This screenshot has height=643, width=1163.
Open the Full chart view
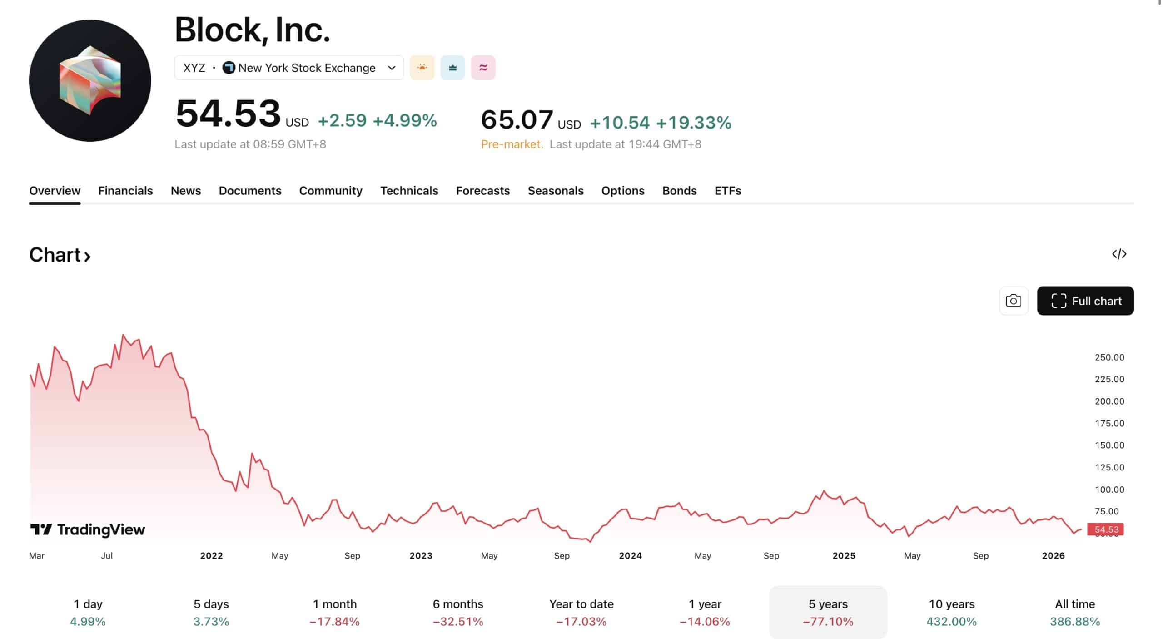[1085, 301]
